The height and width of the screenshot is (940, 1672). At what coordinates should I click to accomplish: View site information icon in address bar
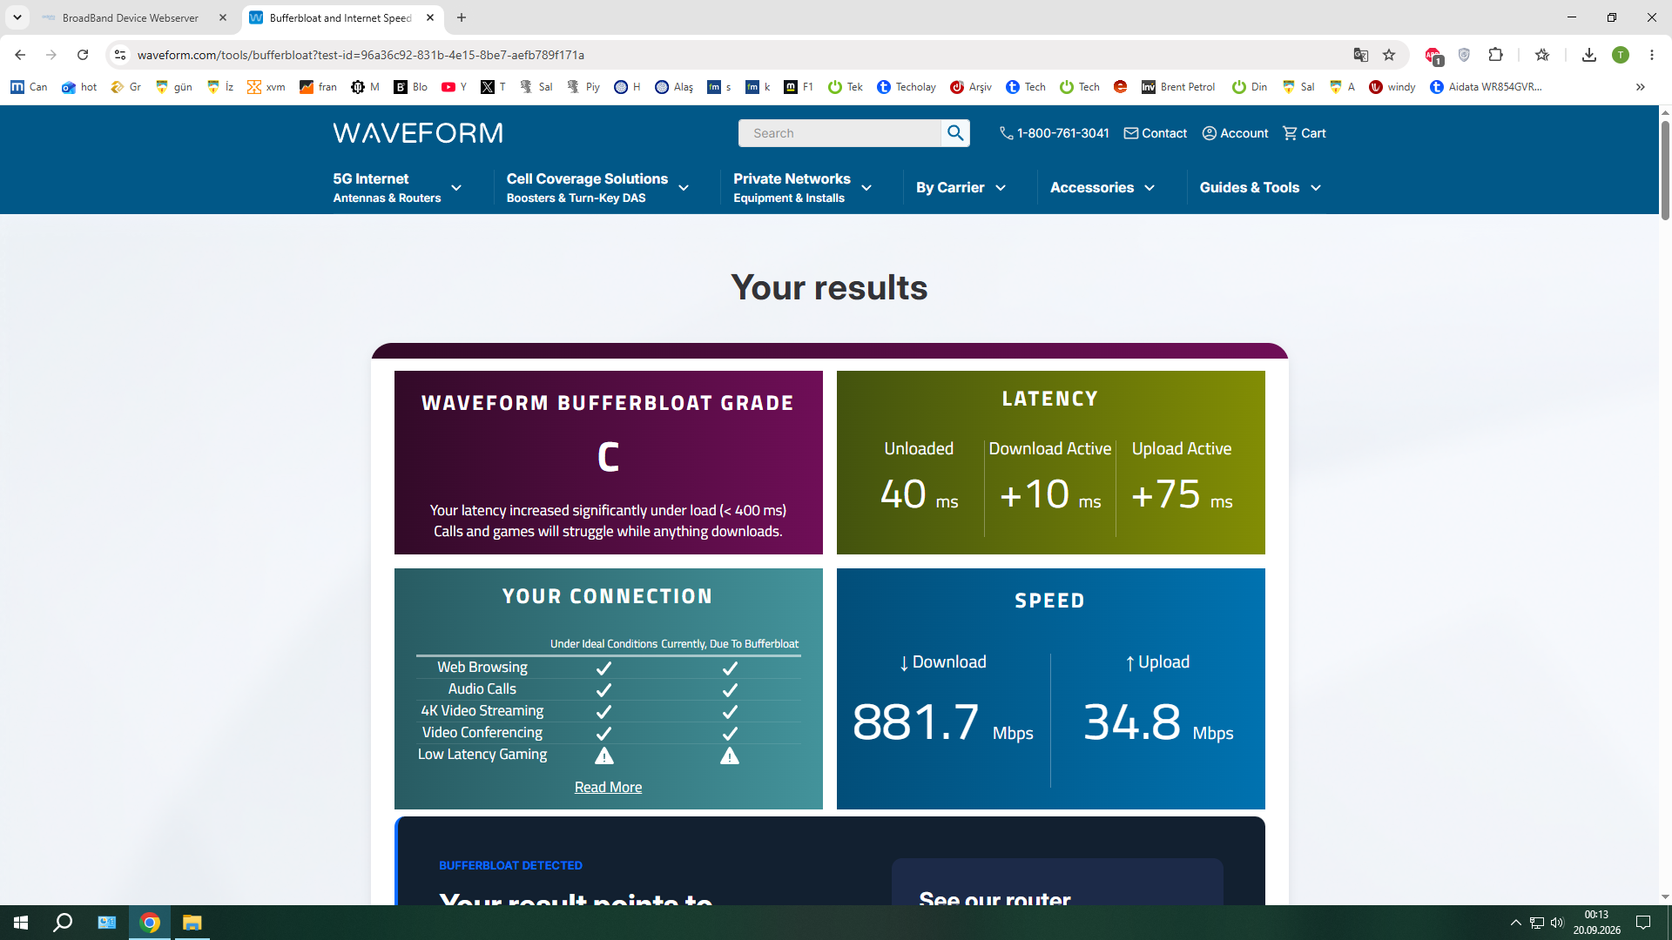point(120,55)
